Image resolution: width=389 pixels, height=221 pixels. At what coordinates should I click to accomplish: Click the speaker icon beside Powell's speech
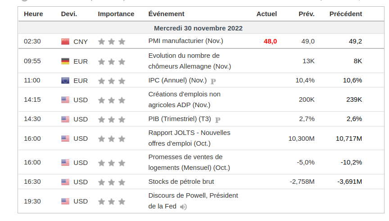pyautogui.click(x=183, y=207)
